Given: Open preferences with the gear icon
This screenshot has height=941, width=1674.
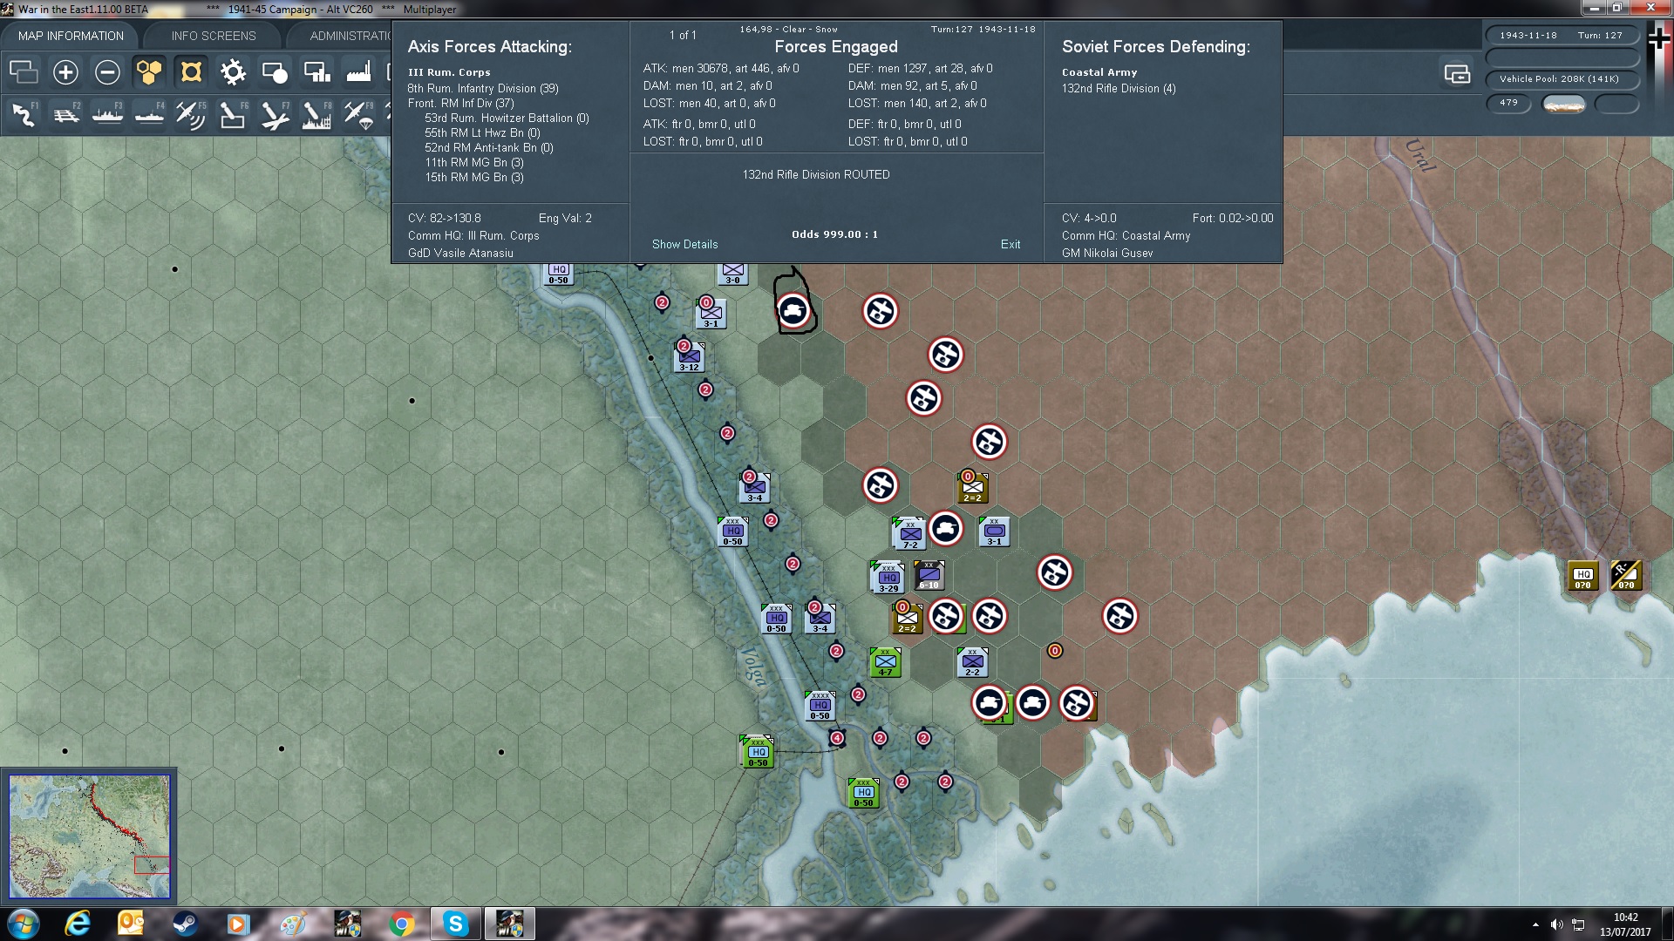Looking at the screenshot, I should [233, 71].
